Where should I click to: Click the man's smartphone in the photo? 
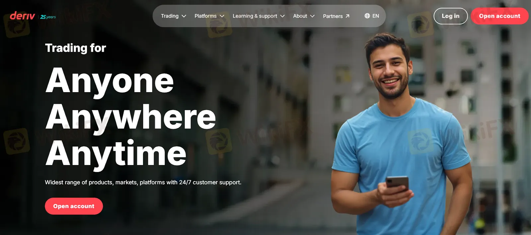397,184
